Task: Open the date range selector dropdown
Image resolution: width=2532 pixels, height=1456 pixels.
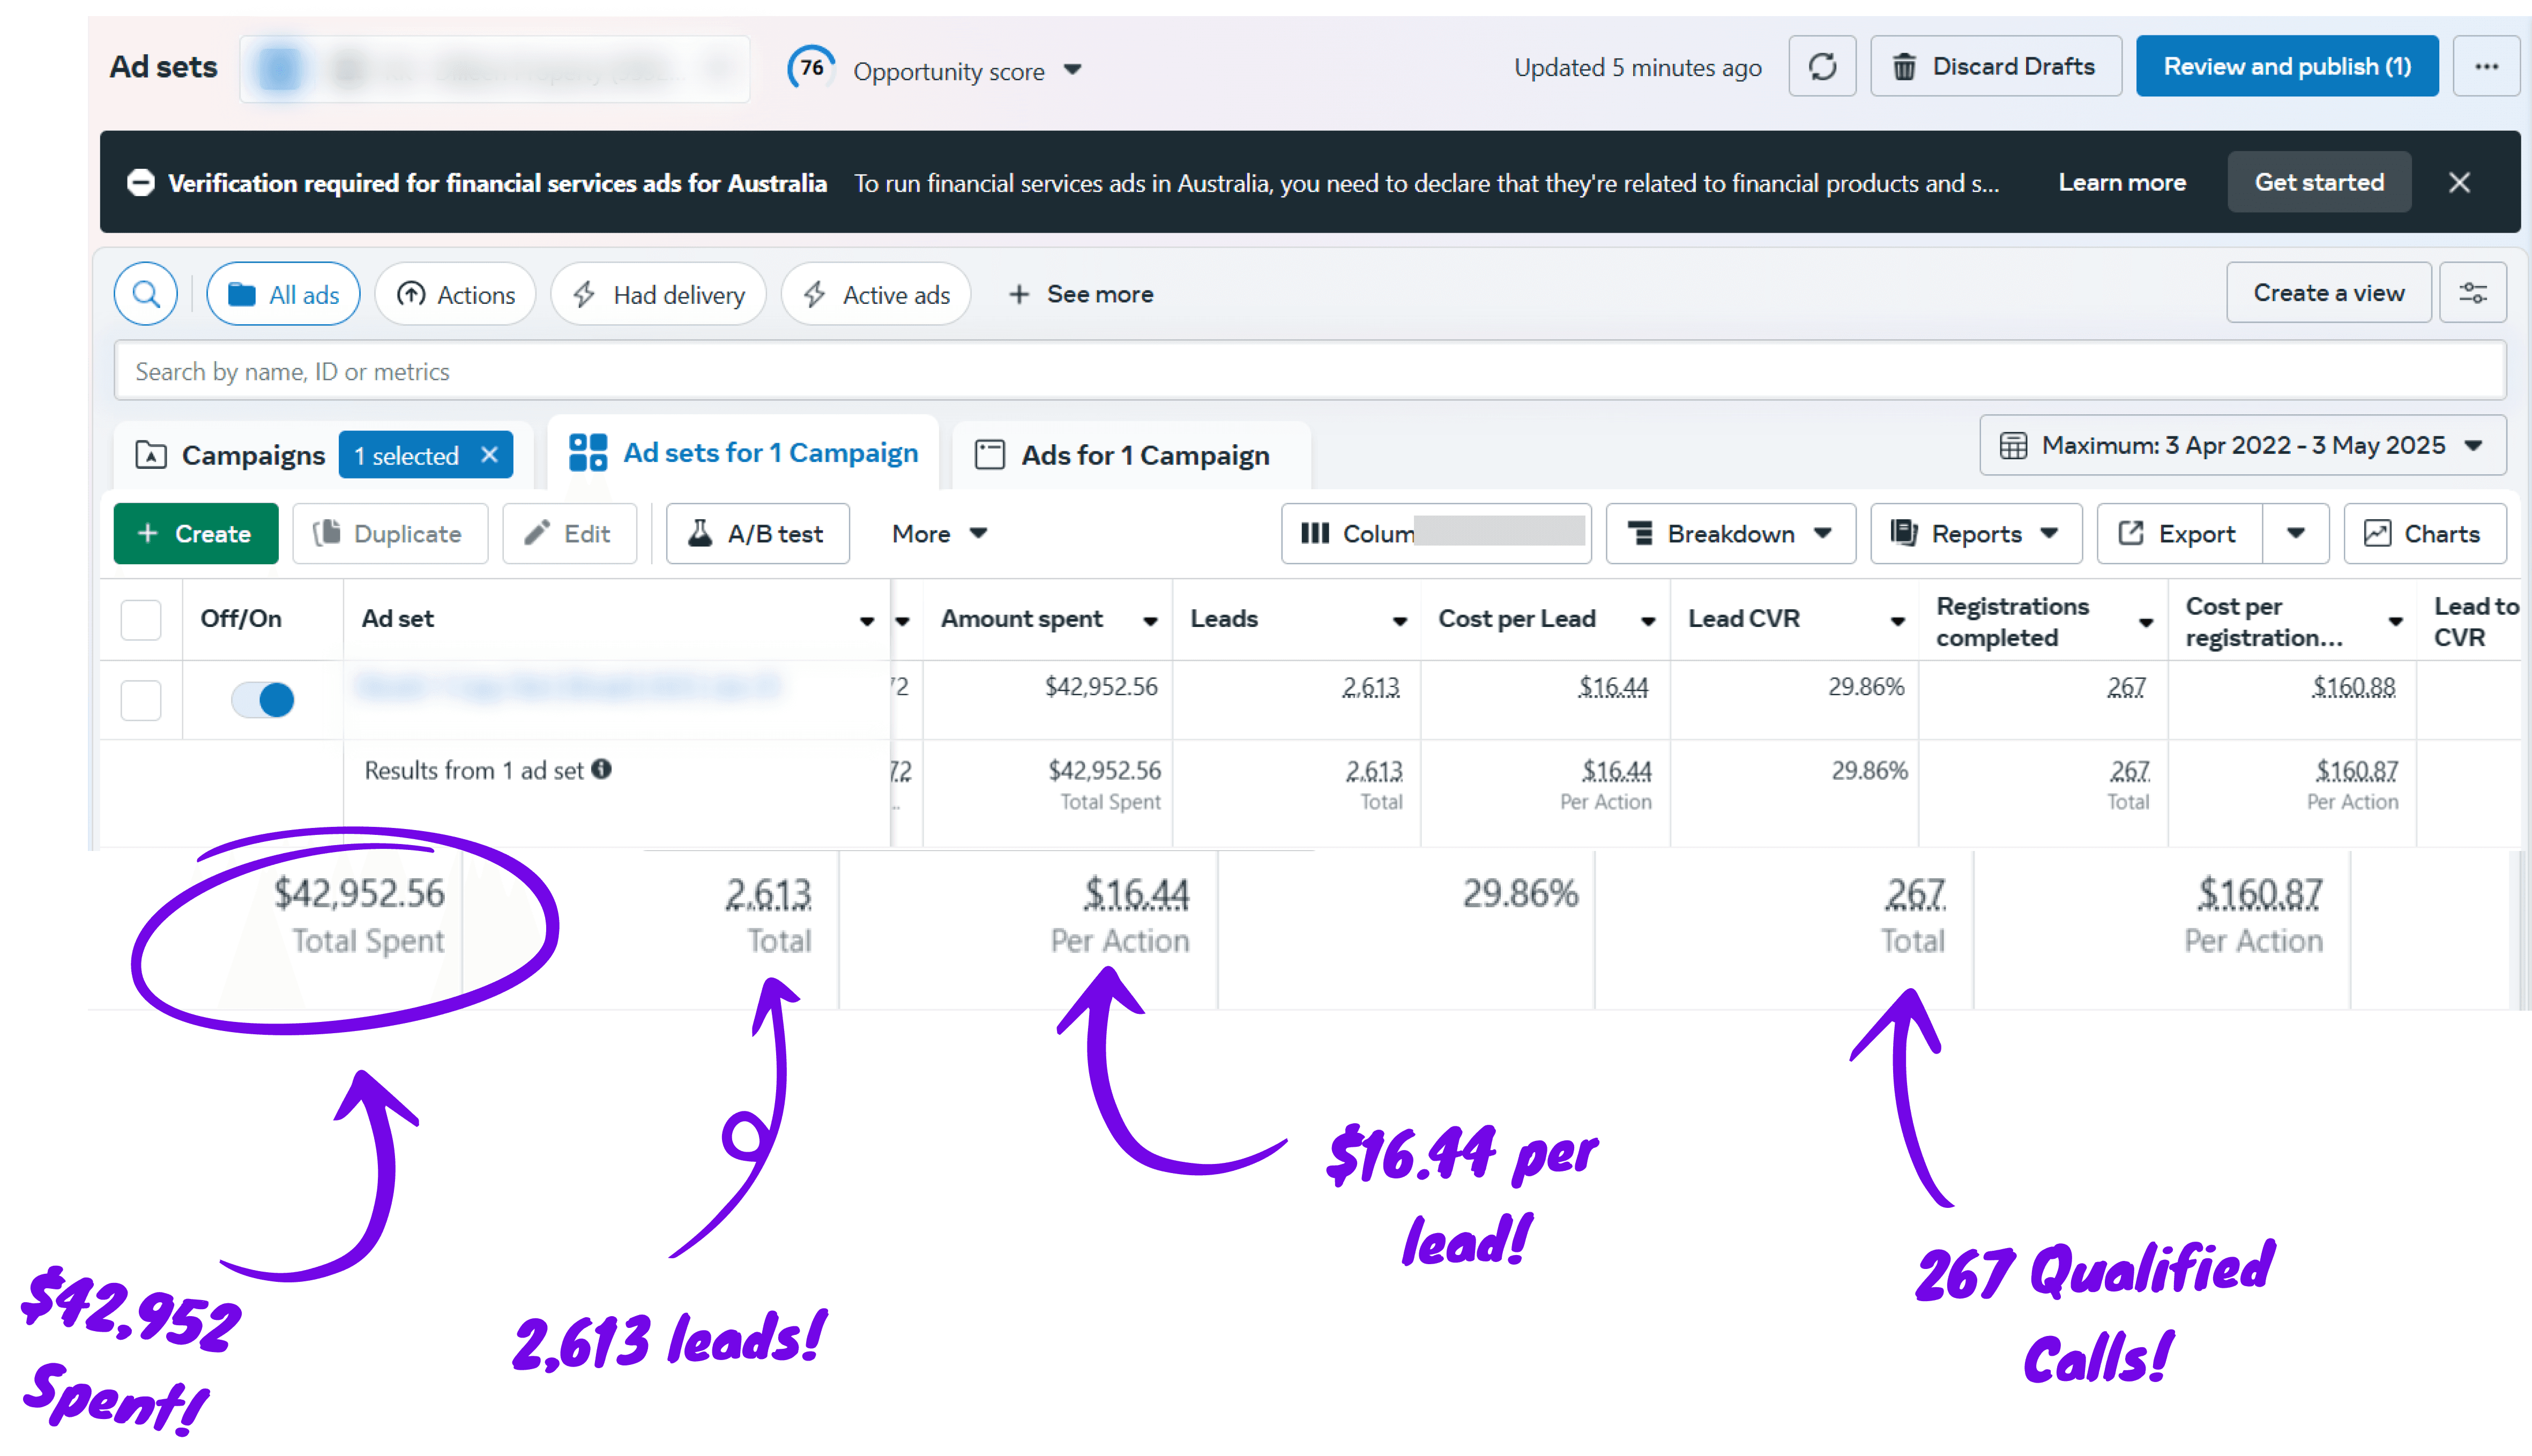Action: pyautogui.click(x=2242, y=446)
